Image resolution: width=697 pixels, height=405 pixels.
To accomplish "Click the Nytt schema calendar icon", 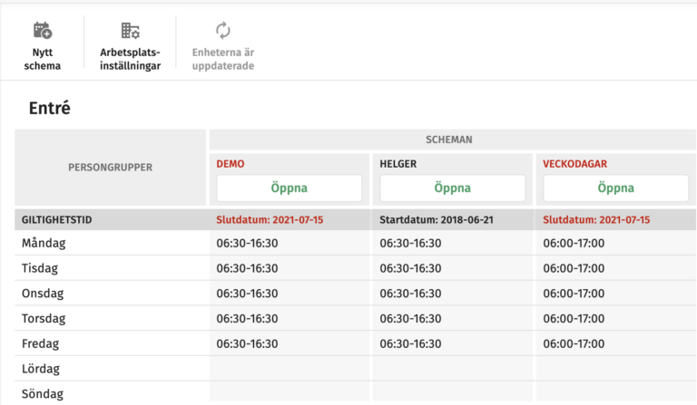I will click(42, 31).
